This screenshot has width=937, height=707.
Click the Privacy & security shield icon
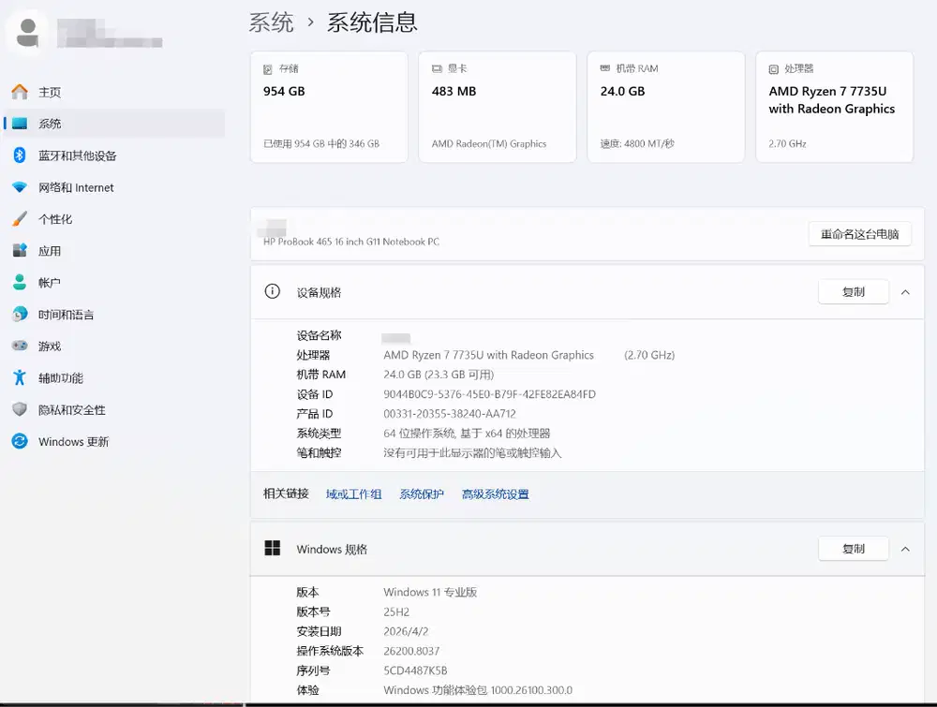(20, 410)
